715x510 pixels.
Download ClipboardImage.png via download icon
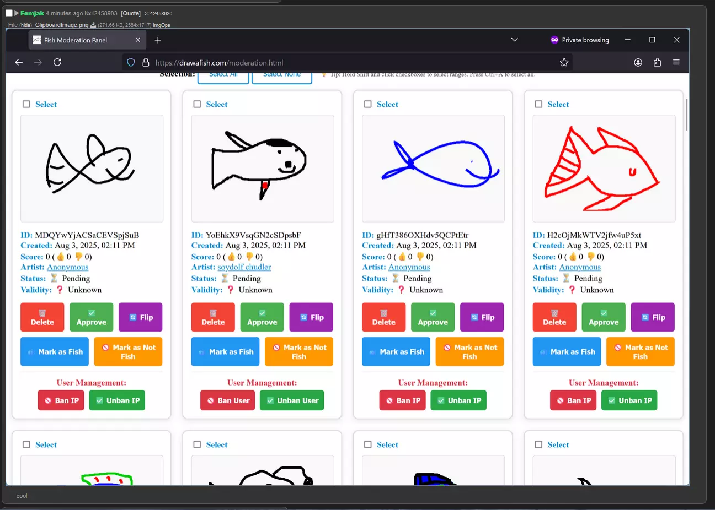[93, 25]
